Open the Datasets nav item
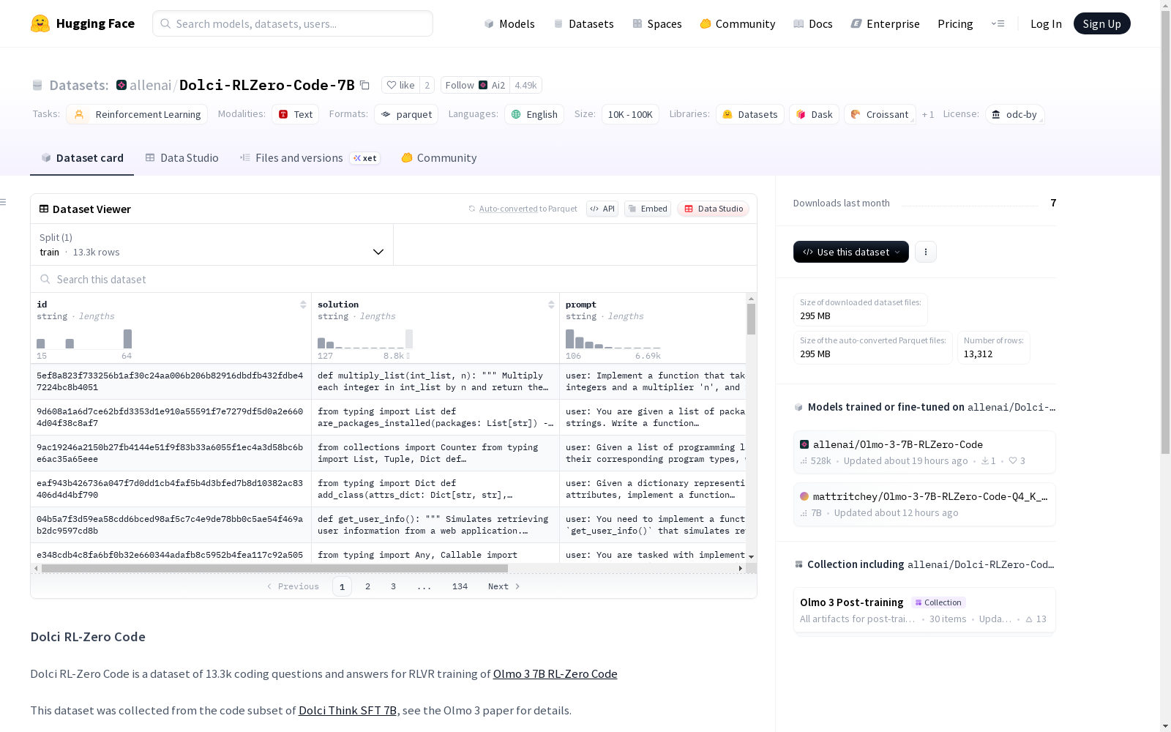Screen dimensions: 1171x732 pyautogui.click(x=583, y=23)
